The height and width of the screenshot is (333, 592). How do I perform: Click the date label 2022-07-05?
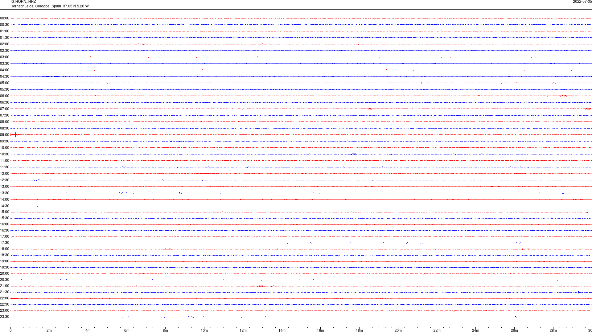pyautogui.click(x=582, y=2)
